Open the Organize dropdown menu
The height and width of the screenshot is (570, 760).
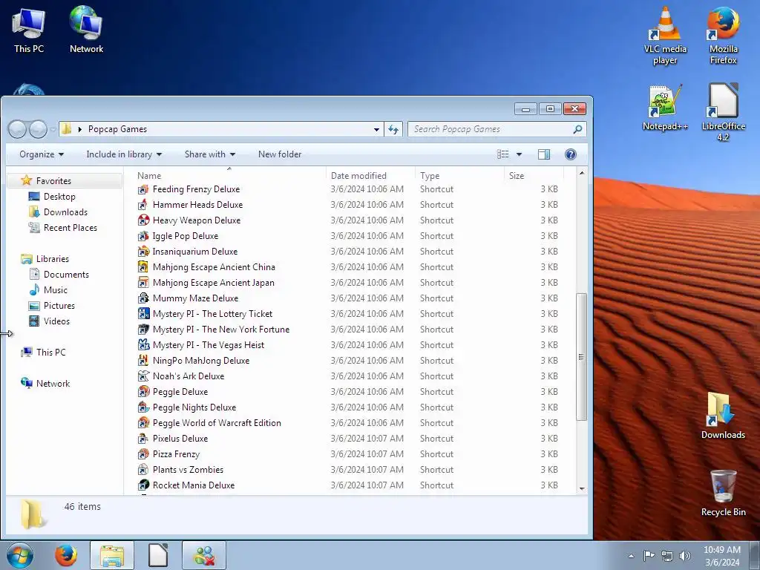(x=42, y=154)
